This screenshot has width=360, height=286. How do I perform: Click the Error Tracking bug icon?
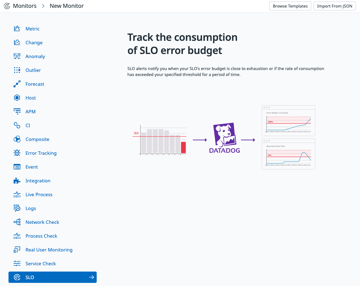[17, 153]
